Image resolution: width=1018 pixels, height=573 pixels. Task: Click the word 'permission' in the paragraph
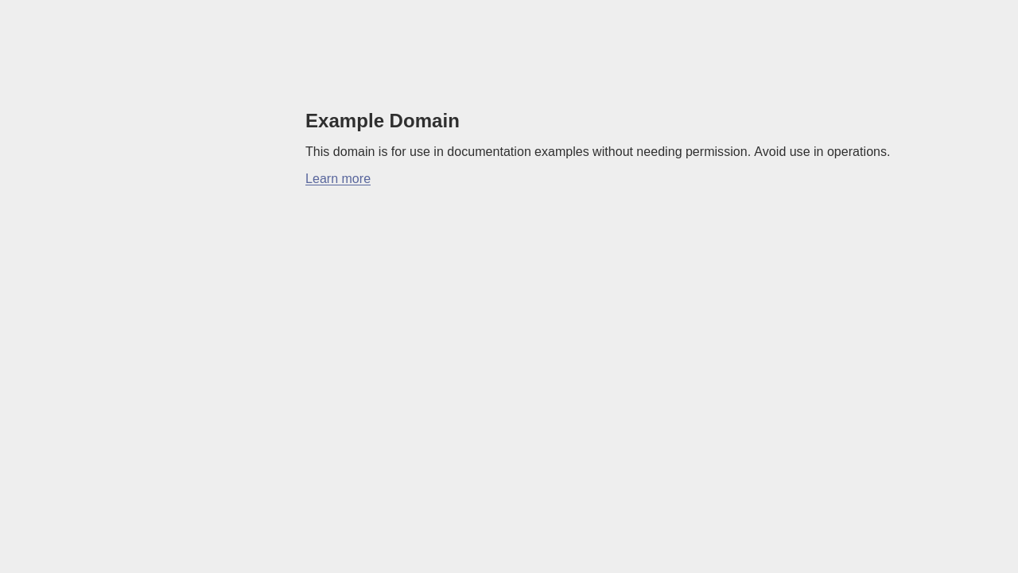coord(718,152)
